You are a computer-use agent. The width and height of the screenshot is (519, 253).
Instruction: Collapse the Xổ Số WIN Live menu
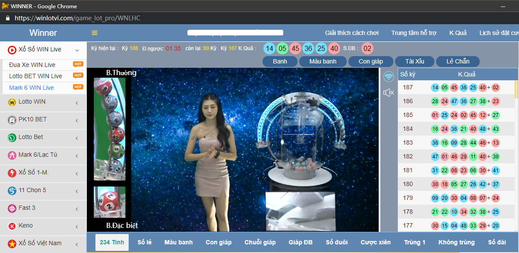(x=77, y=50)
